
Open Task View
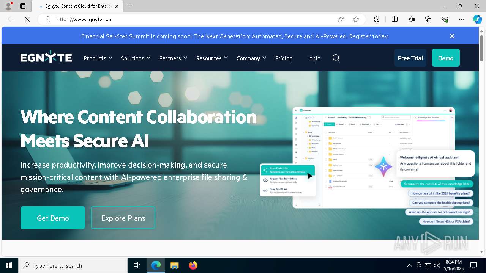137,265
